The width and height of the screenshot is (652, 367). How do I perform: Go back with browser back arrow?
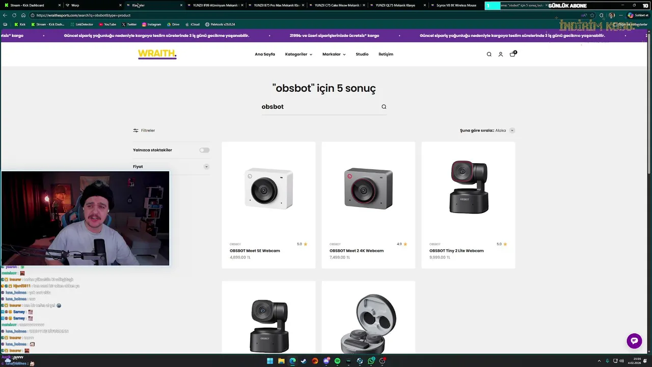pyautogui.click(x=5, y=15)
